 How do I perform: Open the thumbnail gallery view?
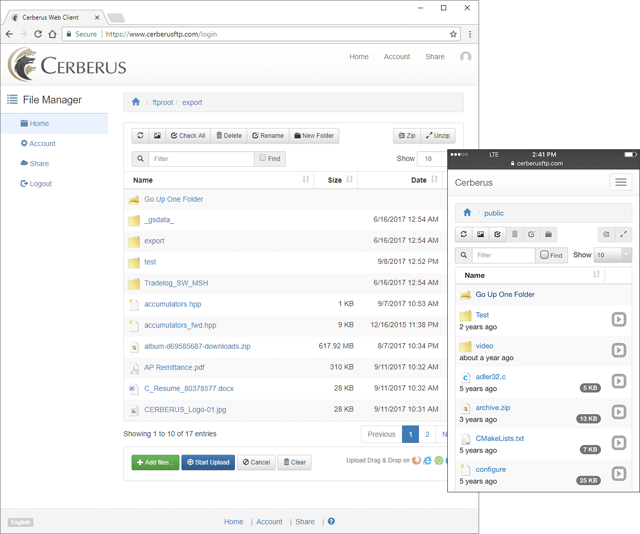157,135
